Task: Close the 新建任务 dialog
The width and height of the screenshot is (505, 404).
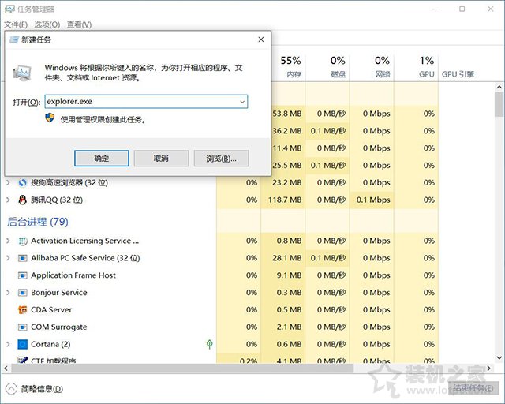Action: click(x=261, y=39)
